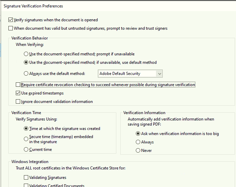Choose Always add verification information
The width and height of the screenshot is (236, 187).
138,142
